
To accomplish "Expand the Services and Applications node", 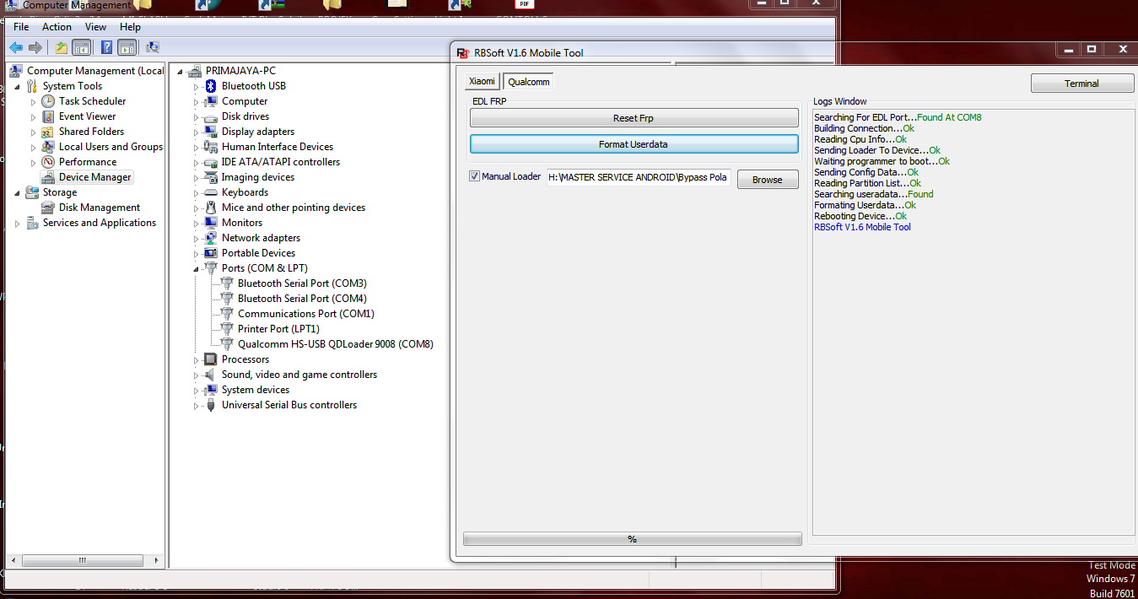I will pyautogui.click(x=18, y=224).
